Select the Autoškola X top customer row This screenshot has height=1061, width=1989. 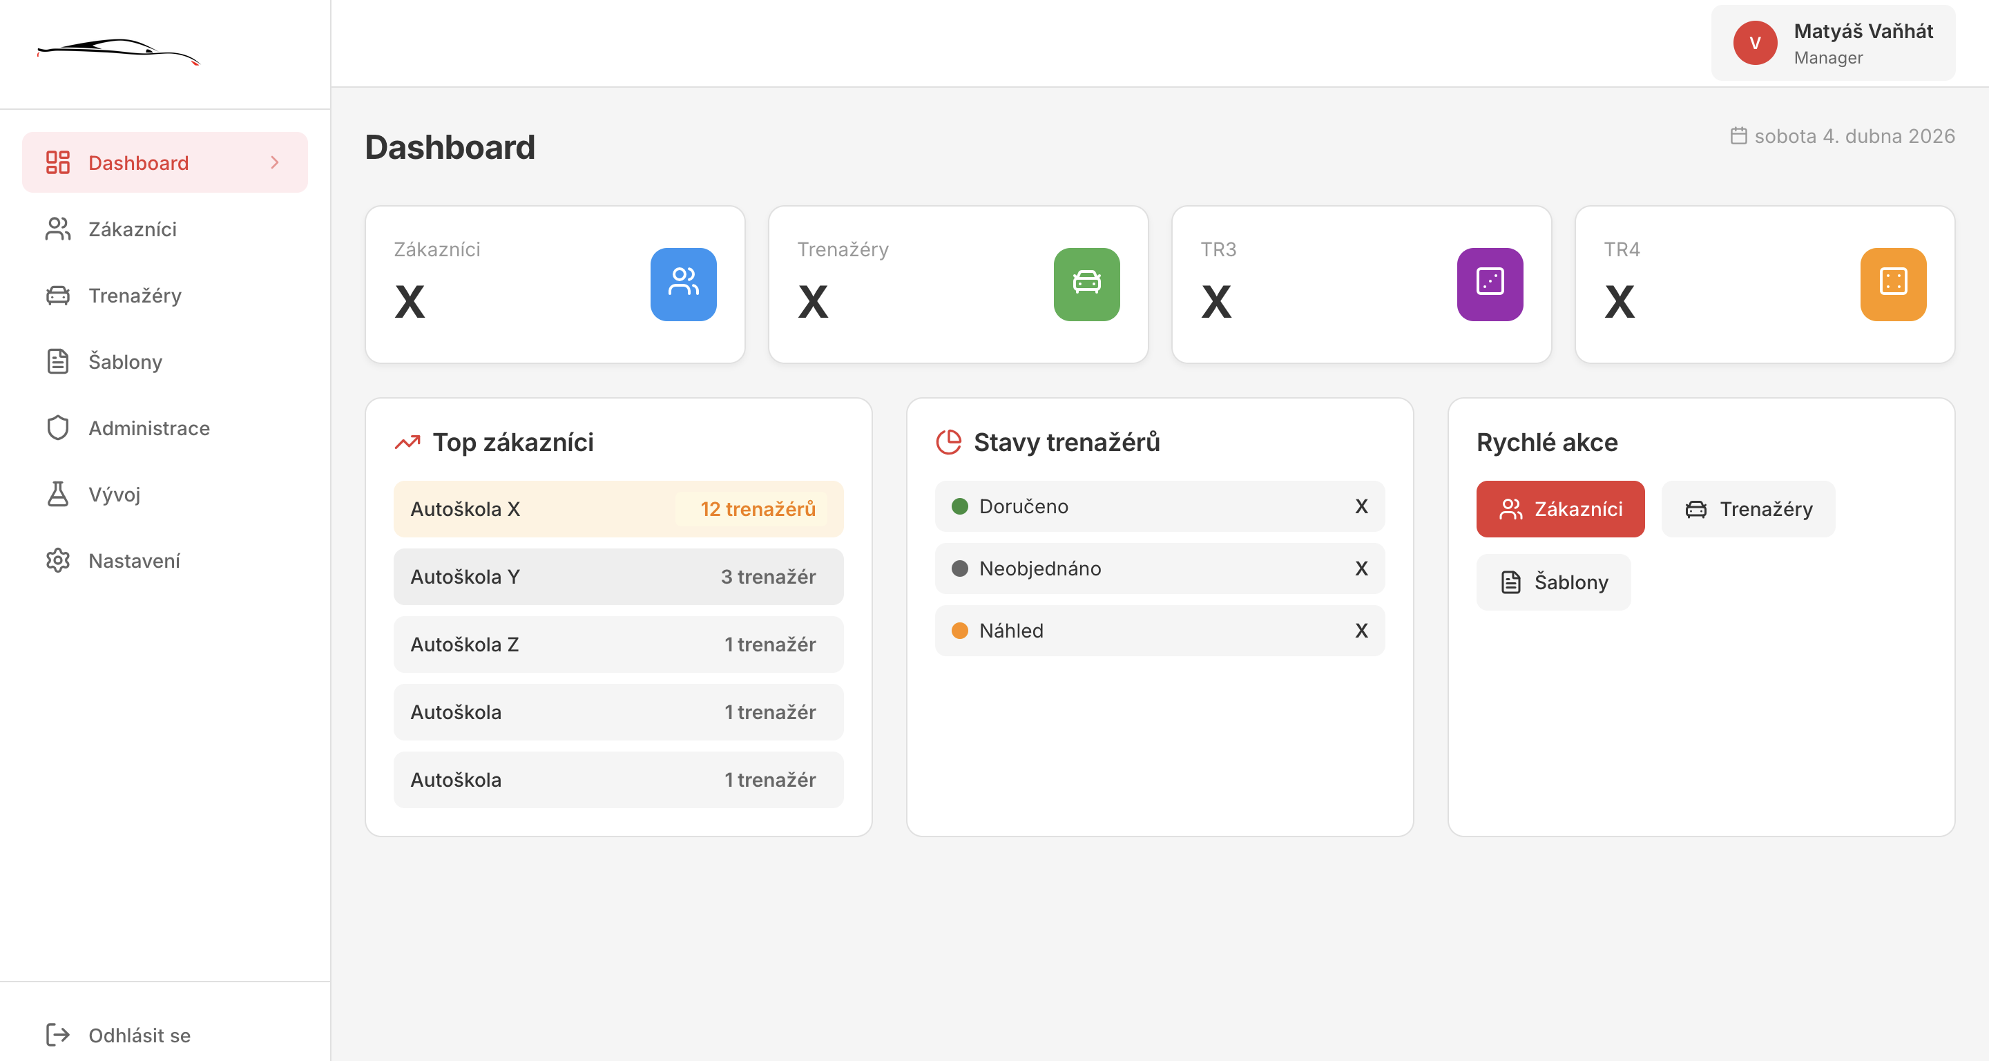617,509
